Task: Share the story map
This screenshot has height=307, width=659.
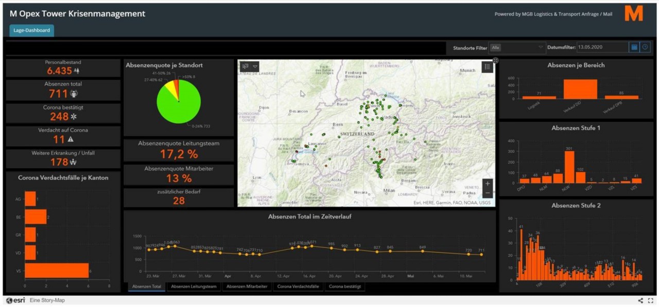Action: 640,300
